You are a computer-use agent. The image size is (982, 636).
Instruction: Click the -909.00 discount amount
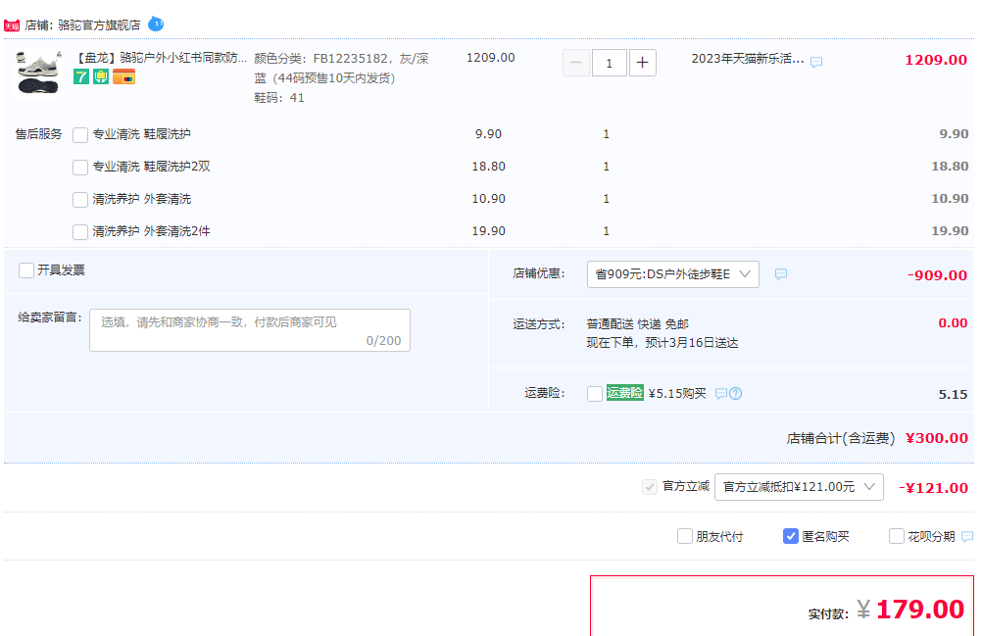(x=938, y=275)
